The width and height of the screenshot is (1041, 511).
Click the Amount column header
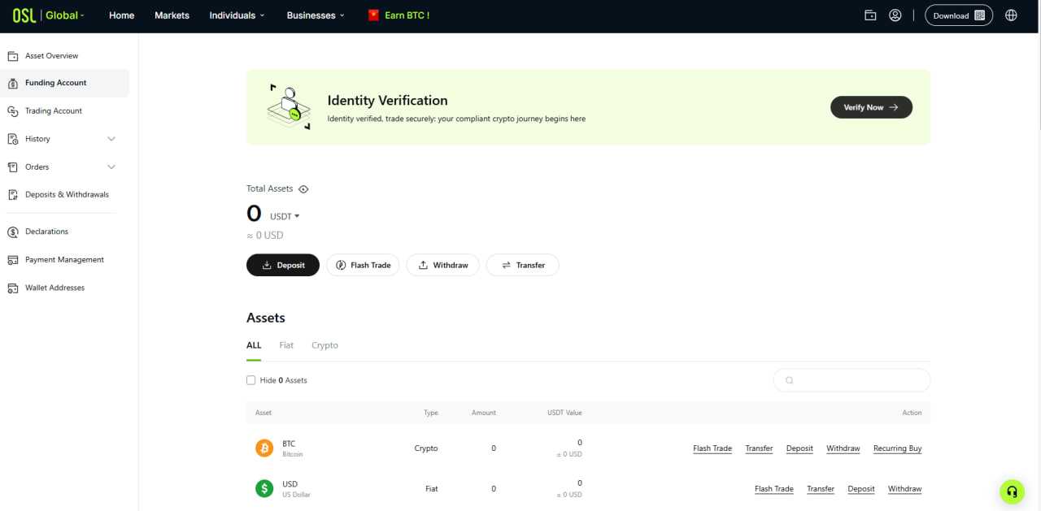(x=484, y=413)
